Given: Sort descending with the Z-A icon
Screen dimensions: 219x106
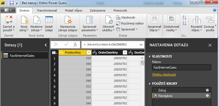Looking at the screenshot, I should pyautogui.click(x=184, y=23).
